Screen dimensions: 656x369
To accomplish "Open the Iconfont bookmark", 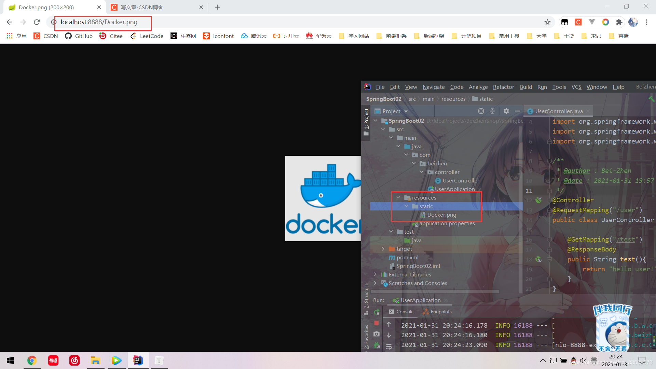I will 218,36.
